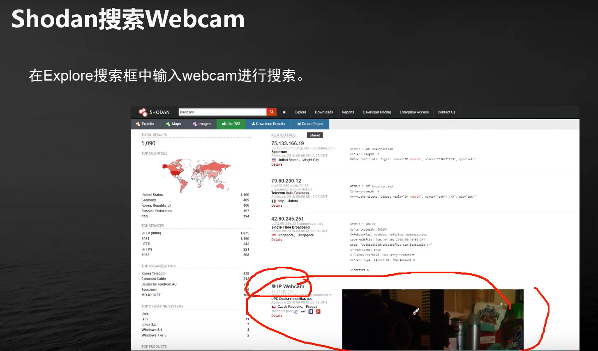This screenshot has width=598, height=351.
Task: Open the Explore menu item
Action: 300,112
